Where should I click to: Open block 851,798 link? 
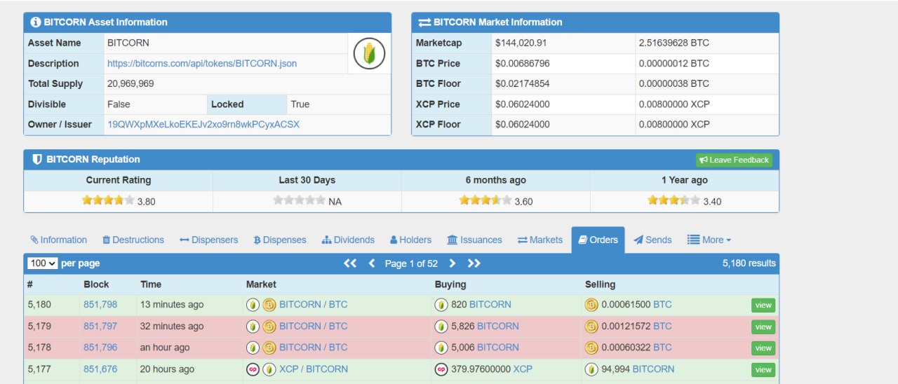pos(100,304)
